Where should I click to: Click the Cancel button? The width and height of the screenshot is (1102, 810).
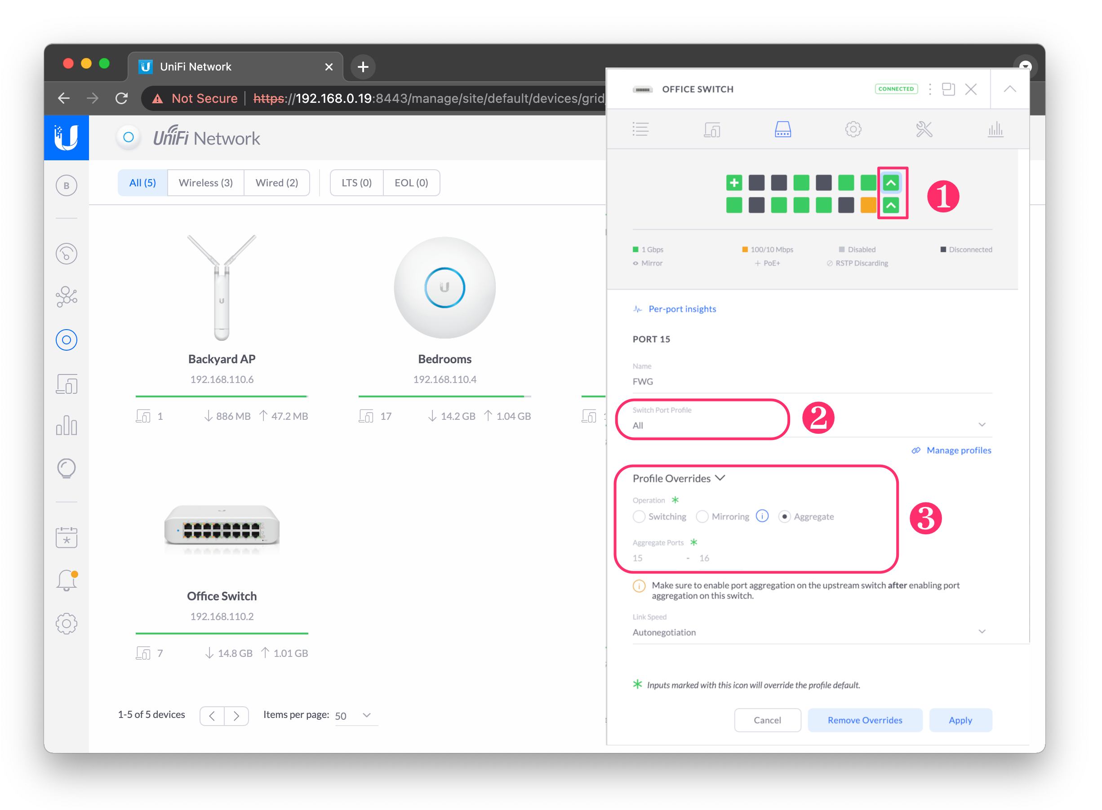pyautogui.click(x=767, y=720)
